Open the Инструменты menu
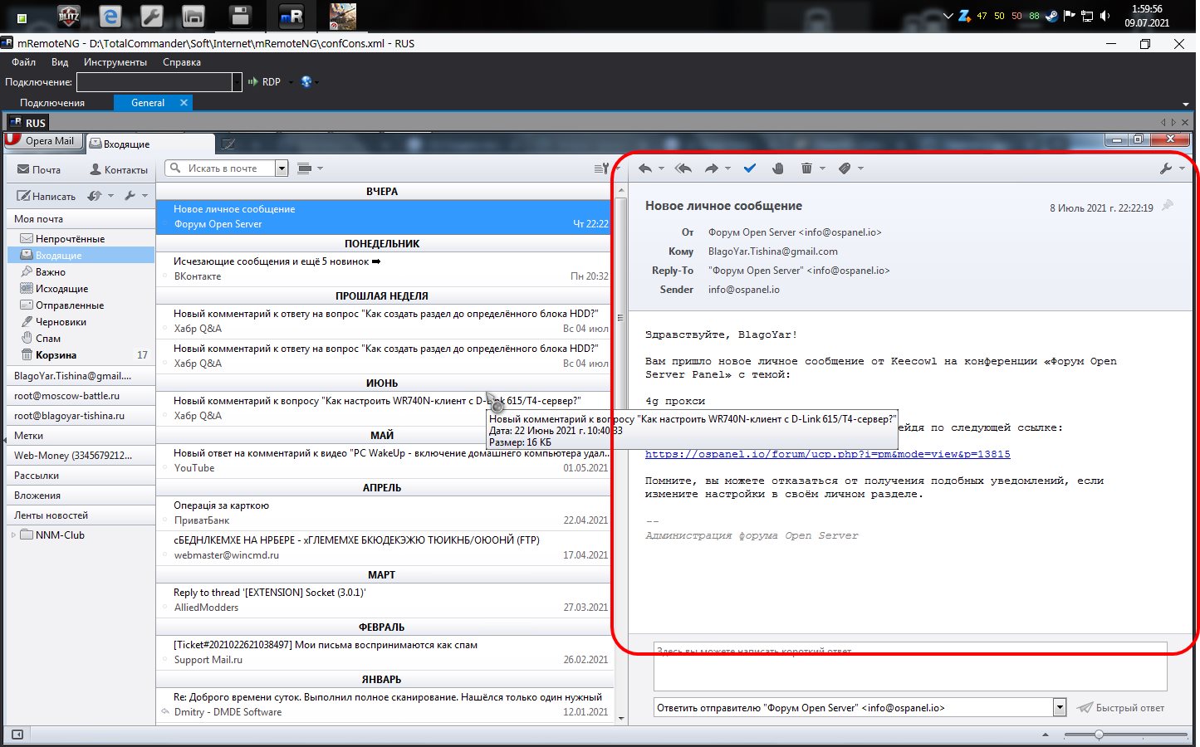 (115, 62)
